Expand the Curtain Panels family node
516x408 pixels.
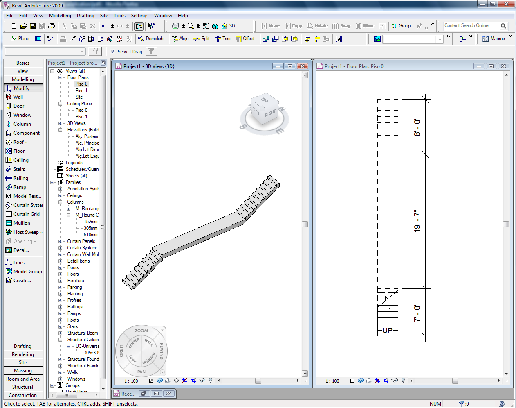click(x=60, y=241)
